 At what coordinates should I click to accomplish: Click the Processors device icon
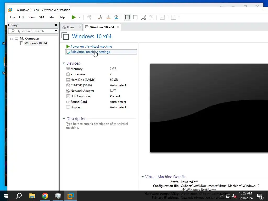pyautogui.click(x=68, y=74)
